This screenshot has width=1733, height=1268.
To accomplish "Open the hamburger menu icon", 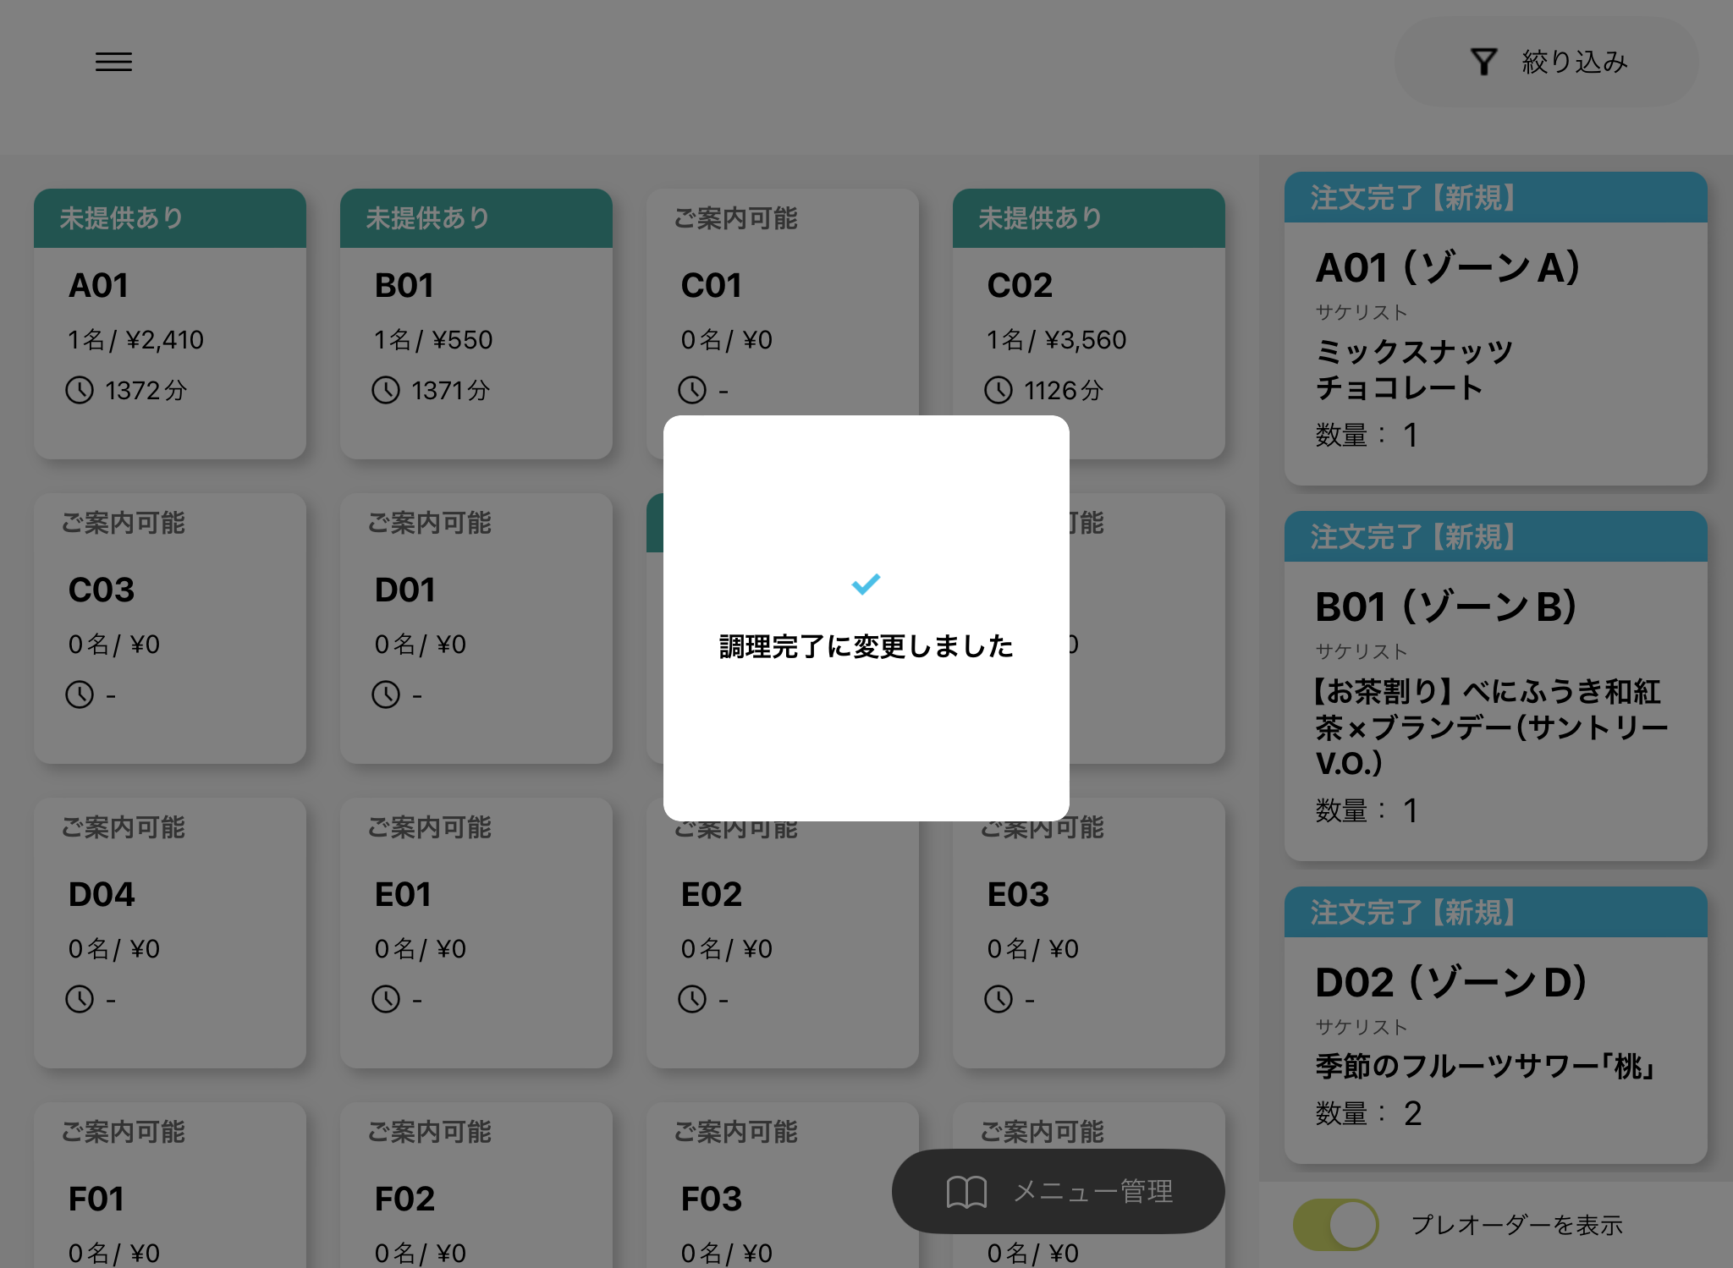I will 113,62.
